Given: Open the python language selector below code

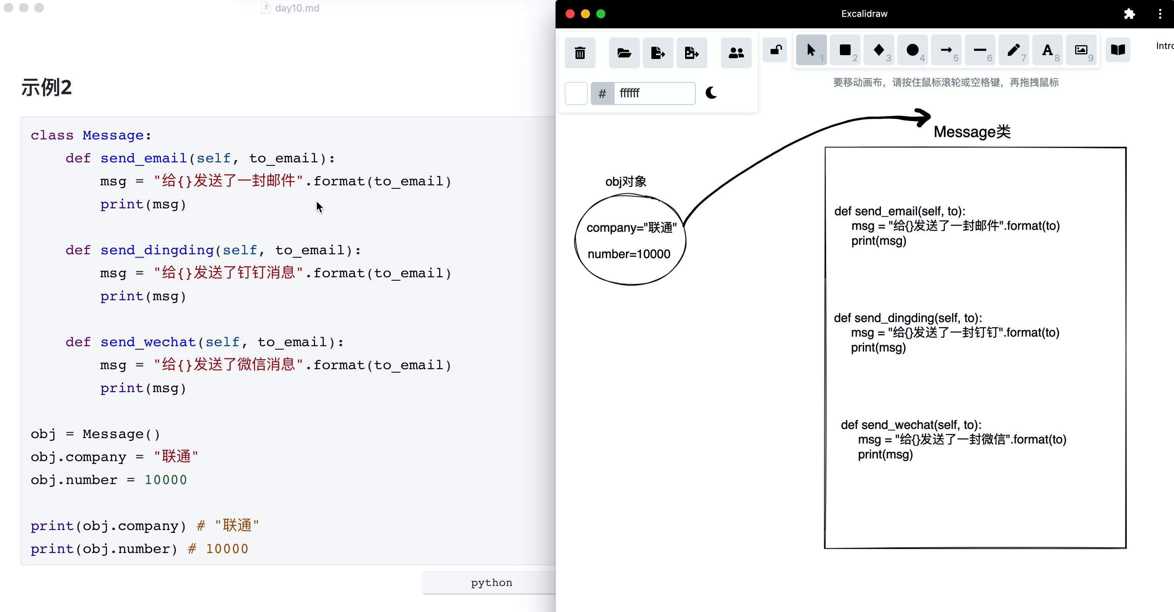Looking at the screenshot, I should click(491, 583).
